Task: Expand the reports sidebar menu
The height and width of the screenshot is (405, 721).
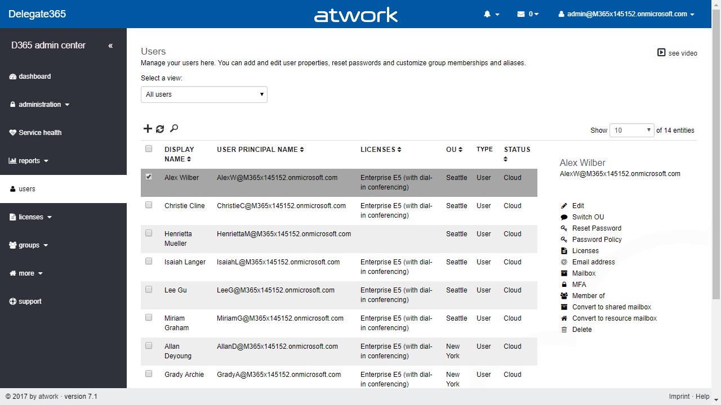Action: tap(29, 161)
